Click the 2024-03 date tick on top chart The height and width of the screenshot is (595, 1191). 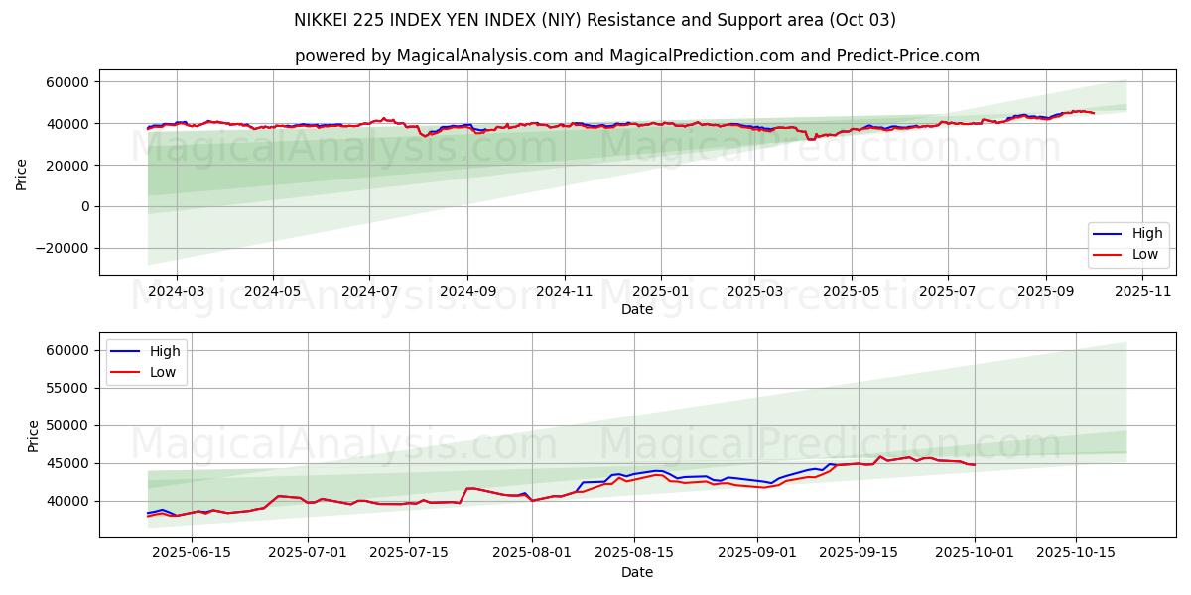click(176, 290)
